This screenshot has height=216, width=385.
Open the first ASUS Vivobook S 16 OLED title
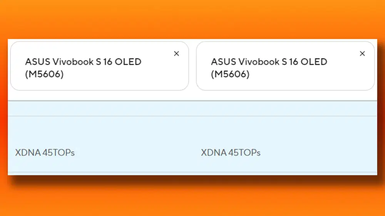[x=83, y=61]
